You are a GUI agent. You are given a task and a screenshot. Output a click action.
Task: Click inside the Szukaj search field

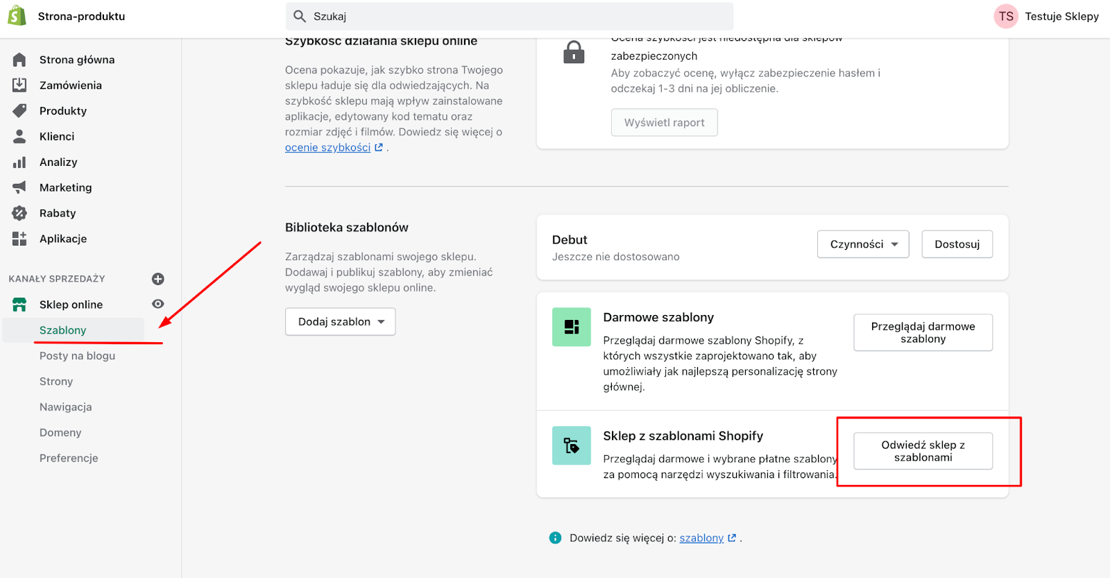pos(510,15)
